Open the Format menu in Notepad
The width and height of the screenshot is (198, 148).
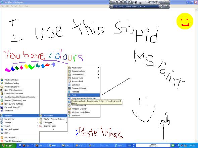(14, 6)
